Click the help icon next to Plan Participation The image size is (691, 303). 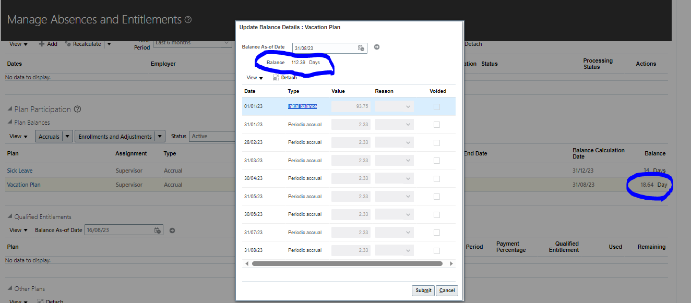78,109
